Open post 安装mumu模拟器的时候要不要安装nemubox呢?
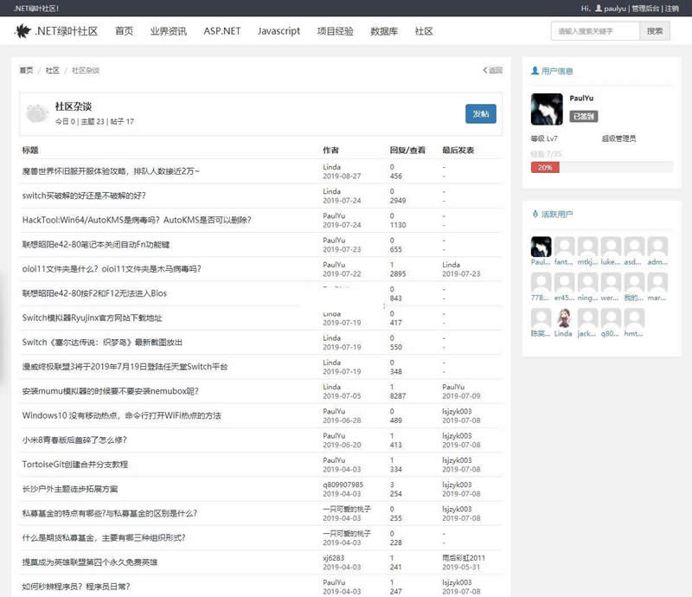 pyautogui.click(x=111, y=391)
